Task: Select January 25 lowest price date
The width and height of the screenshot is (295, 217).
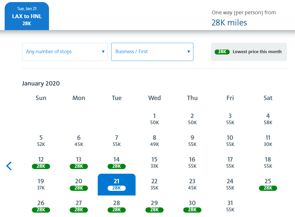Action: click(x=268, y=184)
